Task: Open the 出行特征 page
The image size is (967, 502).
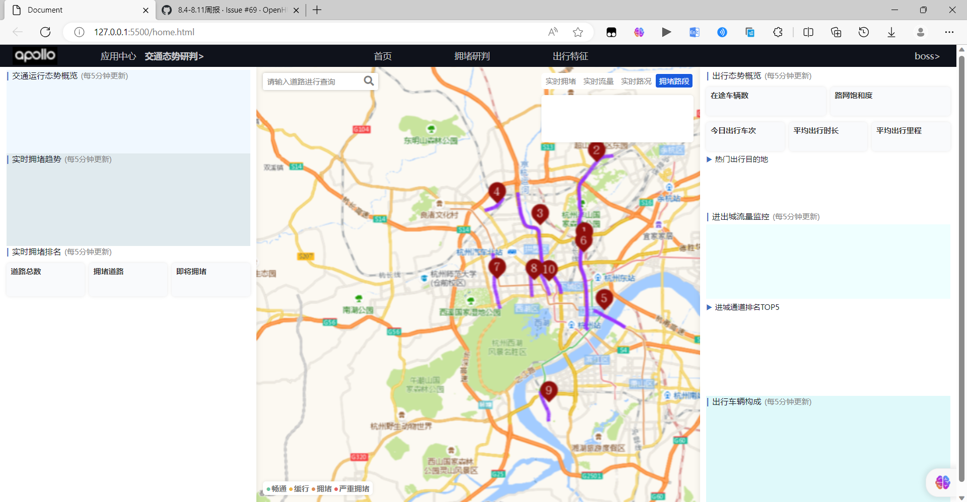Action: 570,56
